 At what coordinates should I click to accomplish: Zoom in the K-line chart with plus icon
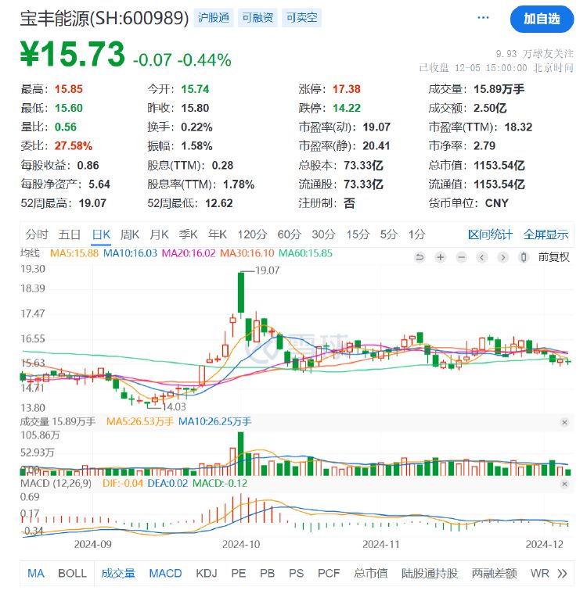pyautogui.click(x=441, y=257)
